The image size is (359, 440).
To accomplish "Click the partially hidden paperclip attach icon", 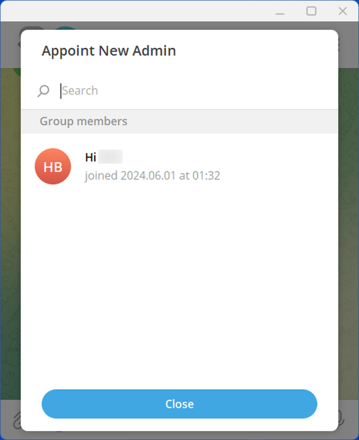I will [x=17, y=420].
